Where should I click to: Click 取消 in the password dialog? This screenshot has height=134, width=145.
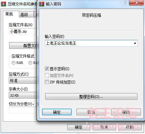91,112
